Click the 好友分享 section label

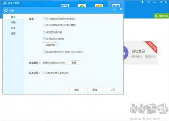tap(34, 73)
